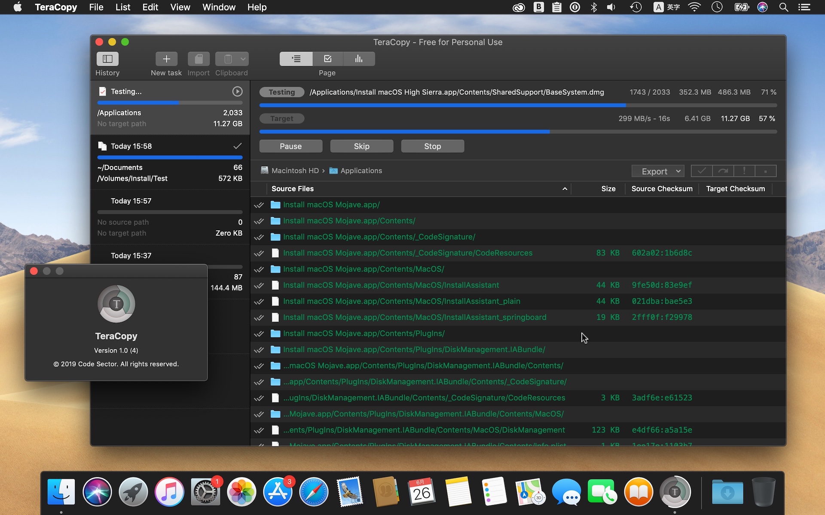825x515 pixels.
Task: Click folder icon of Contents/PlugIns/ row
Action: (275, 333)
